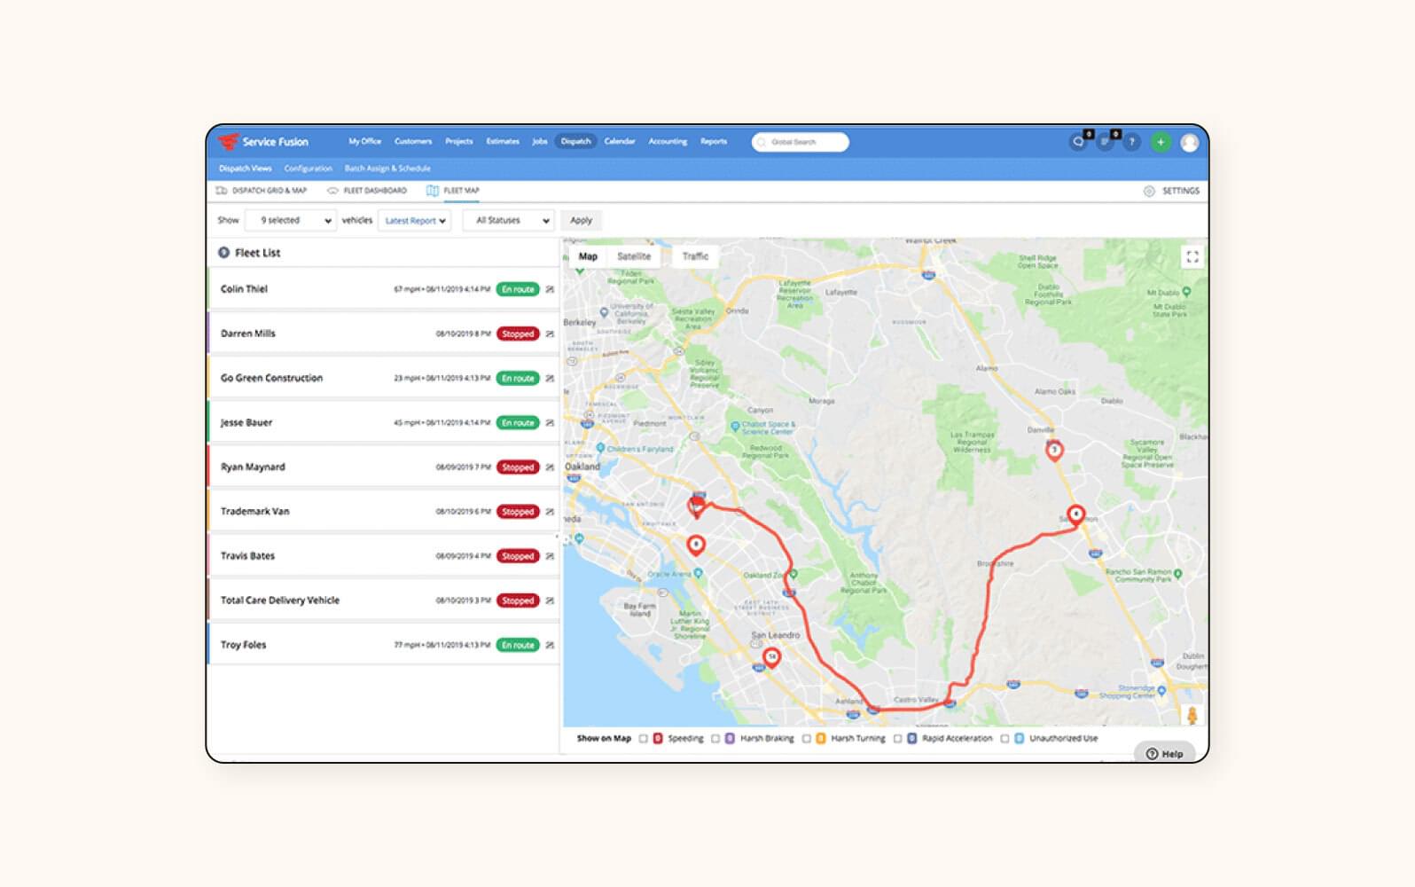The height and width of the screenshot is (887, 1415).
Task: Click the vehicle pin above Oracle Arena
Action: (696, 545)
